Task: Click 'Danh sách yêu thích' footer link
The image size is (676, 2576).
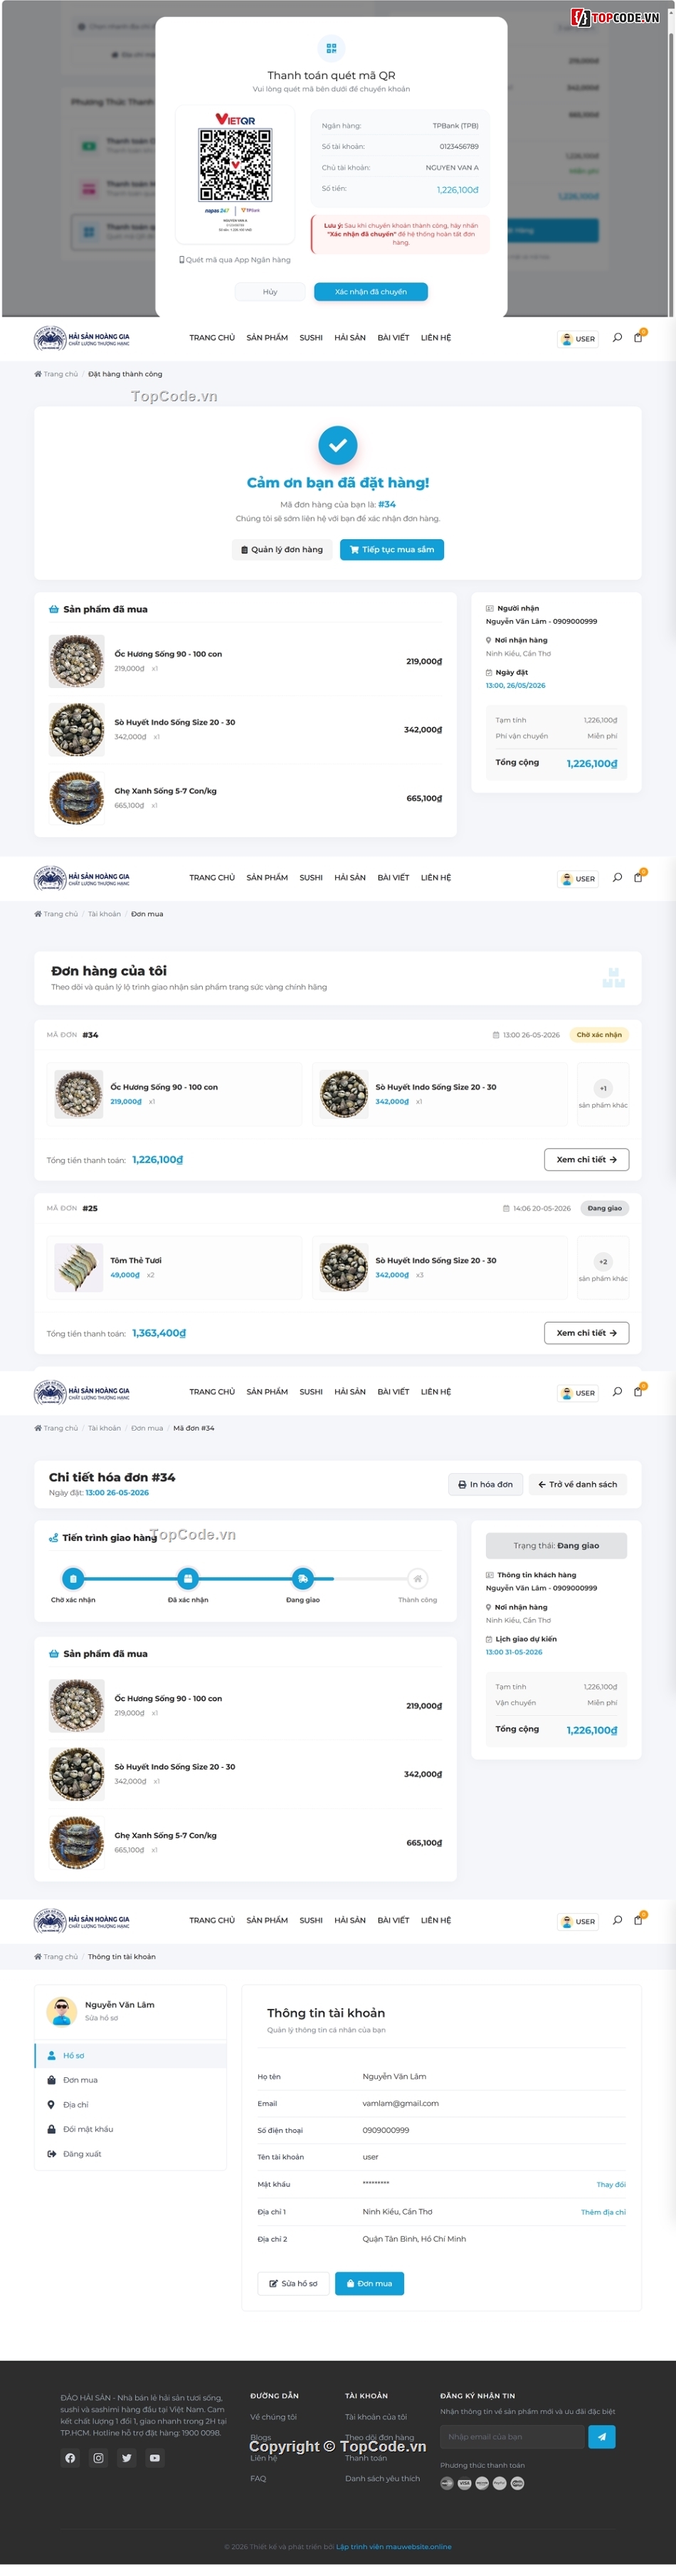Action: pos(383,2479)
